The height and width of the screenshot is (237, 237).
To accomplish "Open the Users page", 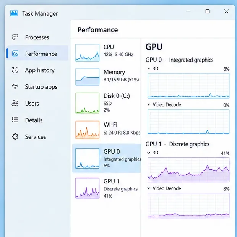I will [37, 103].
